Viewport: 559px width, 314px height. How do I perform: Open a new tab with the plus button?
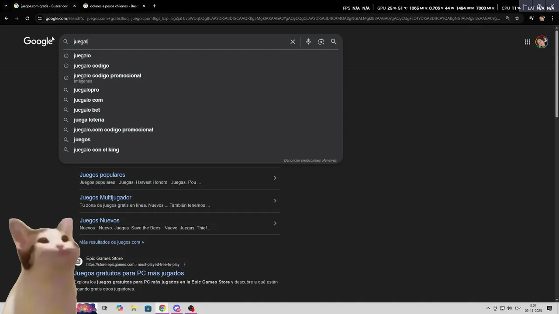click(x=154, y=6)
